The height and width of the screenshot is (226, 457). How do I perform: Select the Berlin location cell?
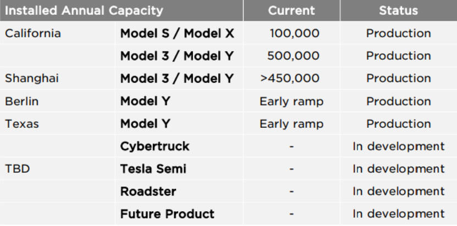point(21,101)
